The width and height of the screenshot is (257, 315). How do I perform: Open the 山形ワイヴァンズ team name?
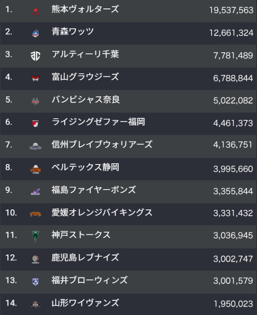tap(85, 303)
